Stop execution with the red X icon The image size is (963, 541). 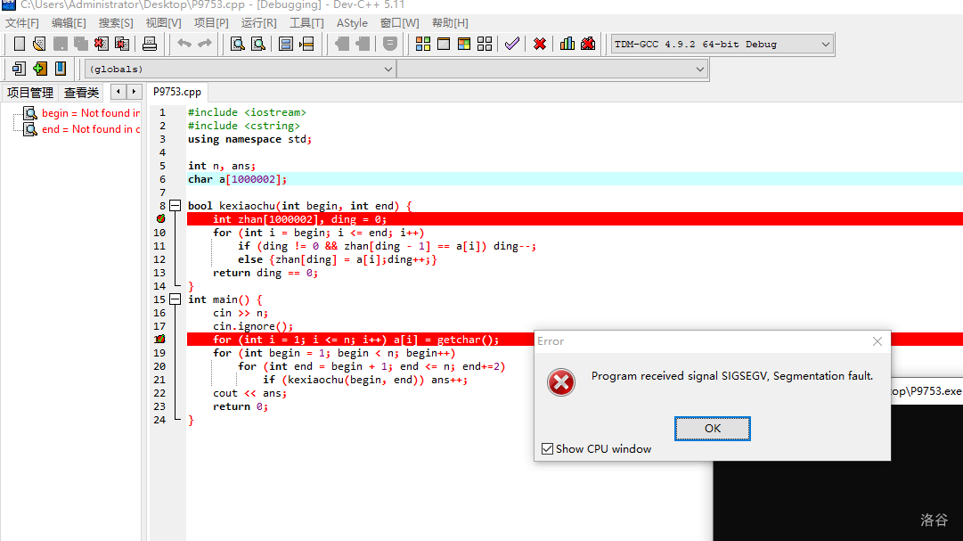point(540,44)
